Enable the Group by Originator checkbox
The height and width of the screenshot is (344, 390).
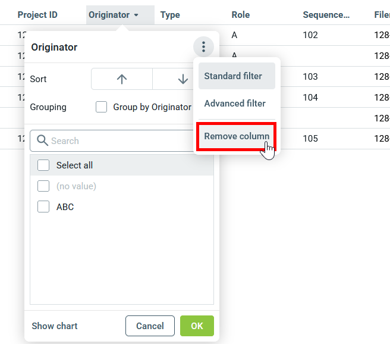coord(102,107)
